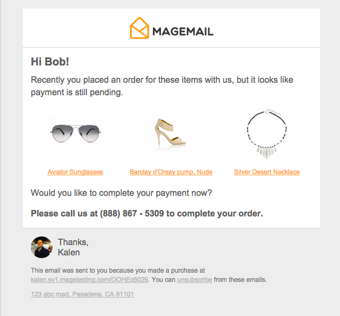Image resolution: width=340 pixels, height=316 pixels.
Task: Click the name Kalen in the signature
Action: 69,252
